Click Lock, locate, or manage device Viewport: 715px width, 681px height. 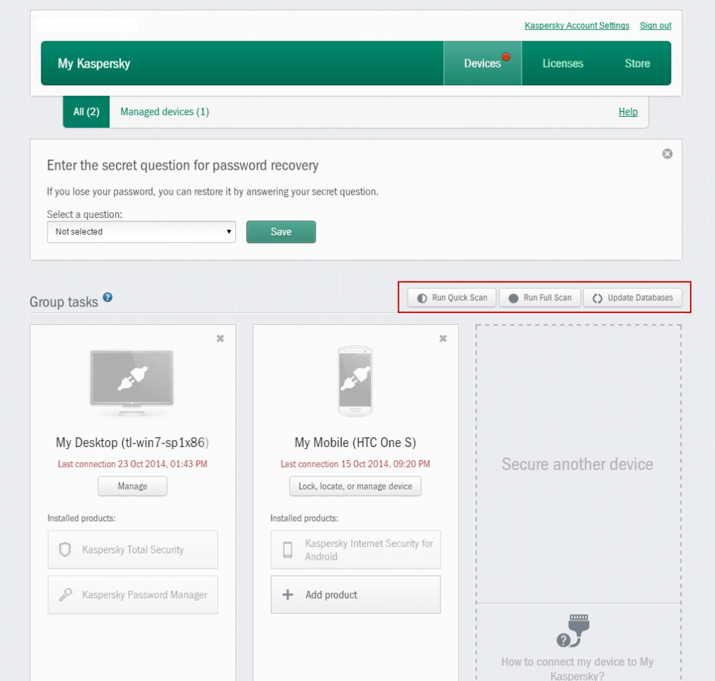coord(355,486)
